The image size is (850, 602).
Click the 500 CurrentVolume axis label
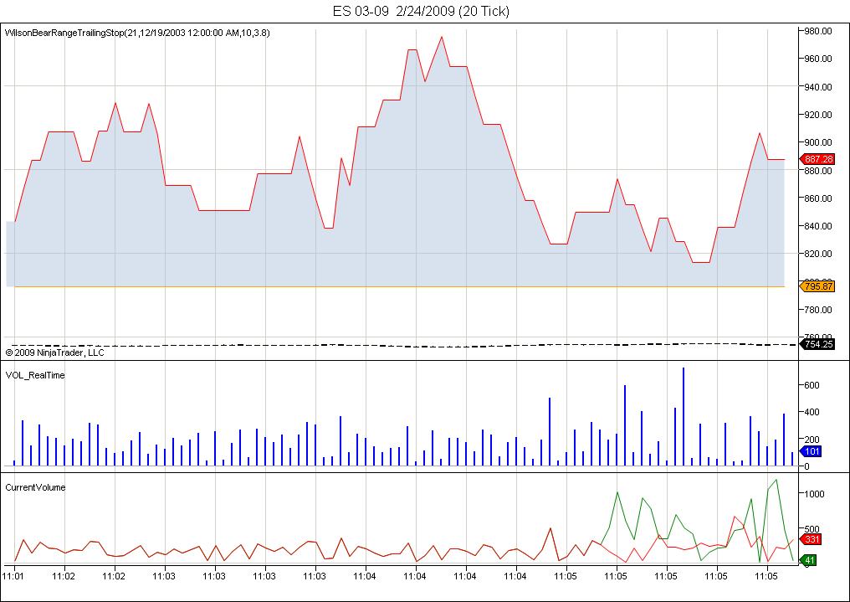[x=812, y=529]
